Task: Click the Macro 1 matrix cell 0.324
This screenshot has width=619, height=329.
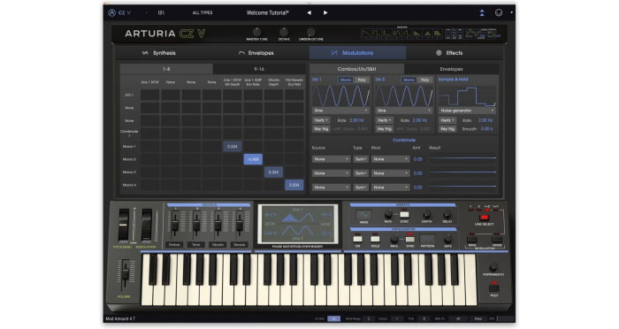Action: coord(233,146)
